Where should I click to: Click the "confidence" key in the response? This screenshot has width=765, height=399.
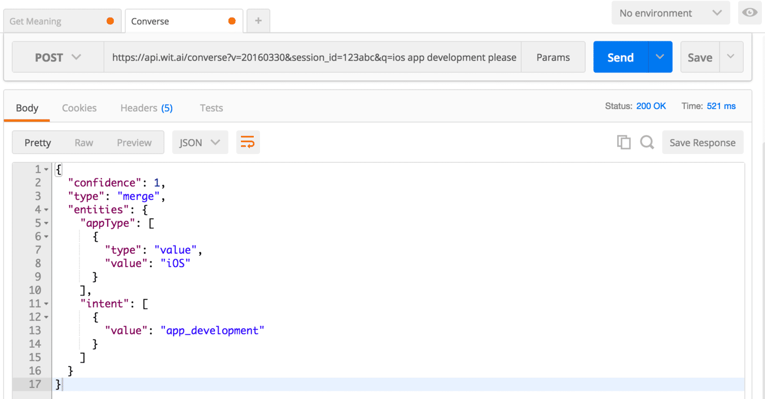[105, 182]
